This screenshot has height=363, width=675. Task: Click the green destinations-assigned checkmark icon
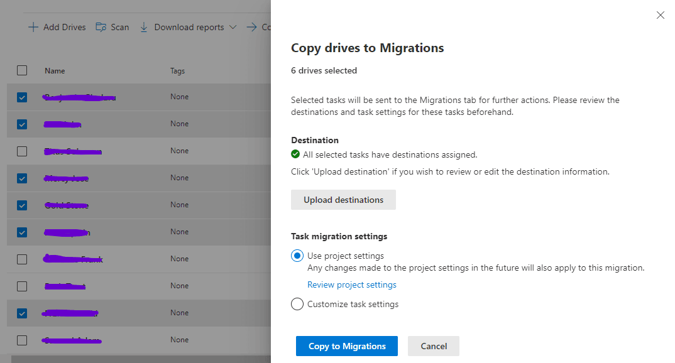[x=295, y=154]
